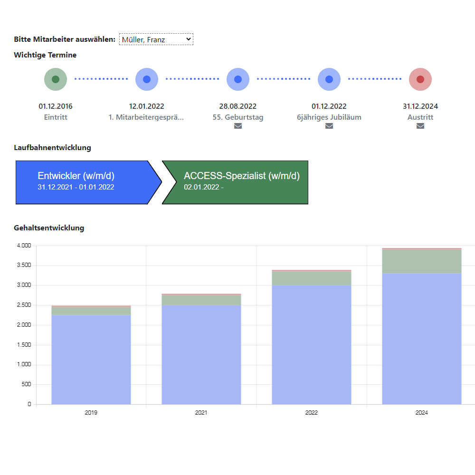Click the envelope icon under 55. Geburtstag
Image resolution: width=475 pixels, height=475 pixels.
(x=238, y=126)
